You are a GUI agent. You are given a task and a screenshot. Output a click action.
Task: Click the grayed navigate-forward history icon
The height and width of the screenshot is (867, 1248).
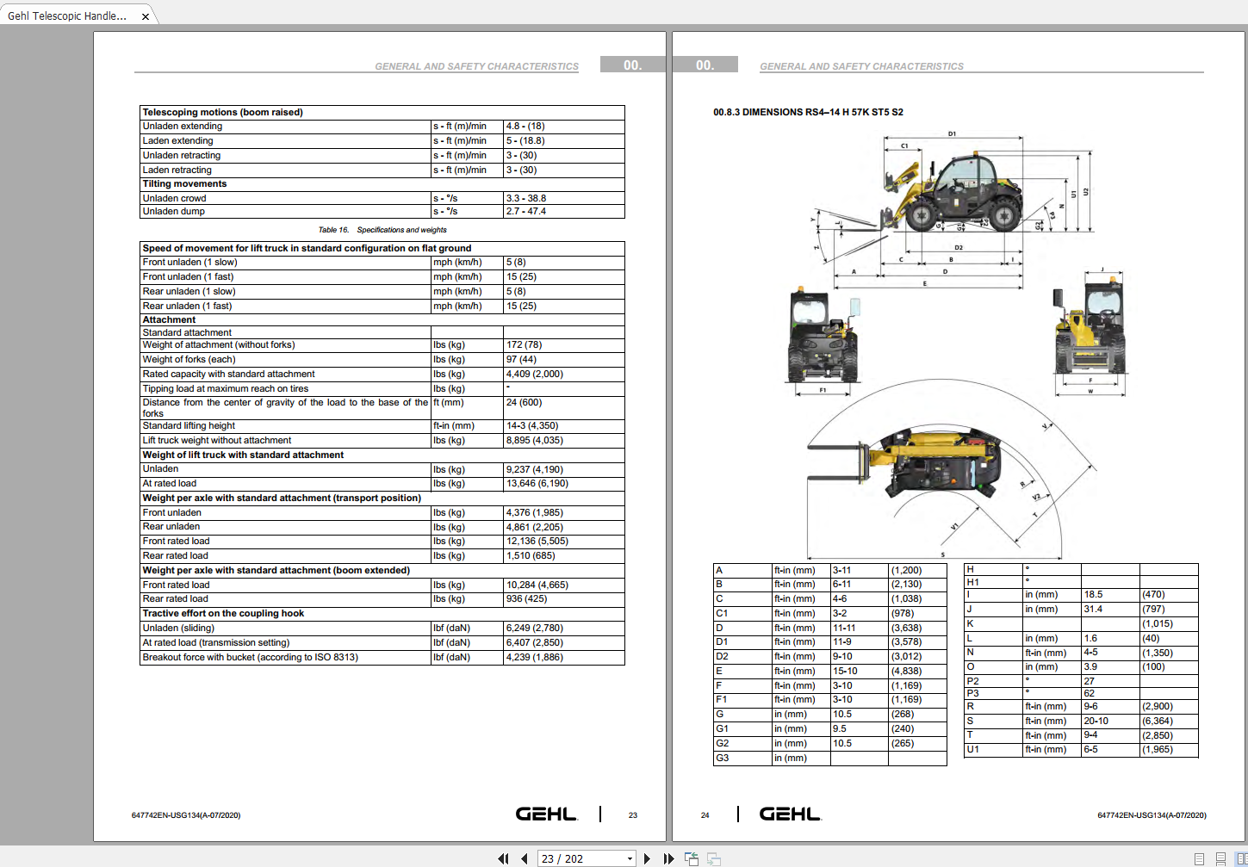(x=712, y=859)
